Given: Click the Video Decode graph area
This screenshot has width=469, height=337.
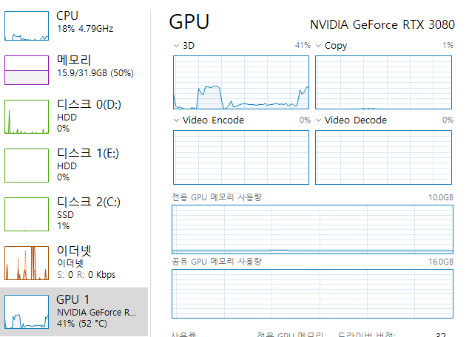Looking at the screenshot, I should pos(383,157).
